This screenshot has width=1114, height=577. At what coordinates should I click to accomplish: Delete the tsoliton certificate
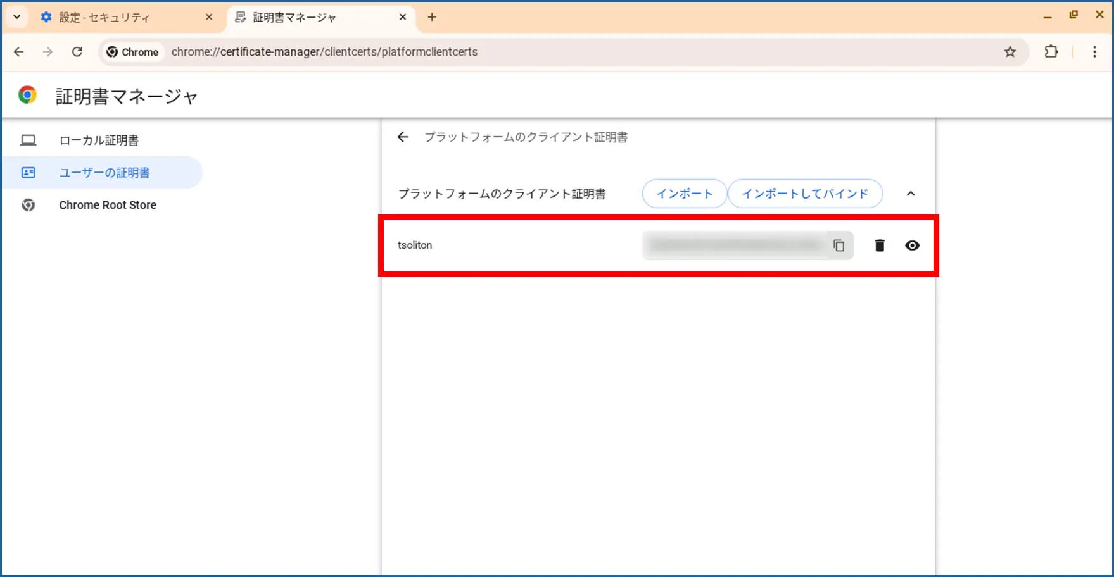pos(879,245)
